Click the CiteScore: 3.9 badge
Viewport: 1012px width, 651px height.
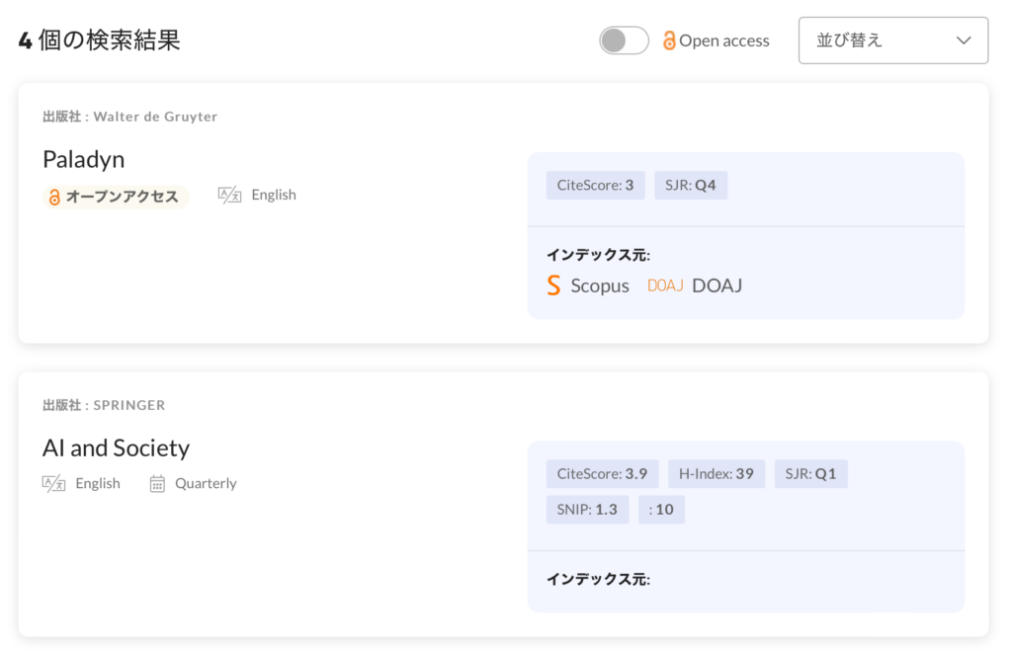pyautogui.click(x=602, y=473)
